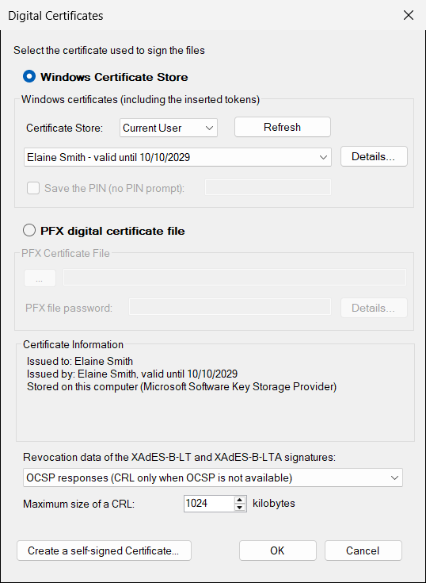Confirm the dialog with OK
This screenshot has height=583, width=426.
pos(278,550)
